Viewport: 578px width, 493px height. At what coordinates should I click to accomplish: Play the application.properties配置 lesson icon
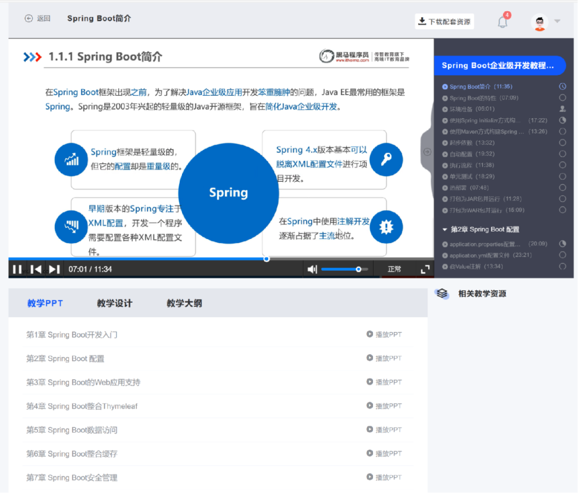pyautogui.click(x=445, y=244)
